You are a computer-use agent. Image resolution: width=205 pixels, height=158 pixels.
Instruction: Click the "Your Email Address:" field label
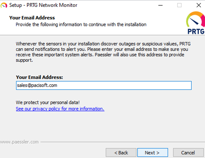39,77
